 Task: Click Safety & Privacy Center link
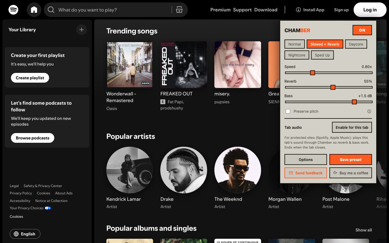point(43,186)
